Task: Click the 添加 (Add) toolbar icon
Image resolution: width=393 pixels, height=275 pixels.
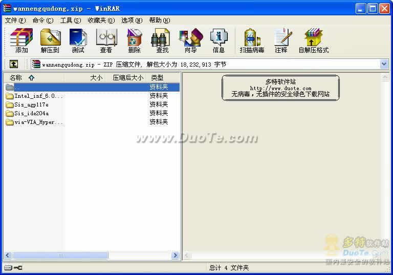Action: [21, 40]
